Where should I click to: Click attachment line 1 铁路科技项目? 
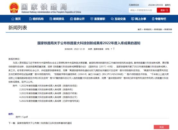click(x=49, y=86)
